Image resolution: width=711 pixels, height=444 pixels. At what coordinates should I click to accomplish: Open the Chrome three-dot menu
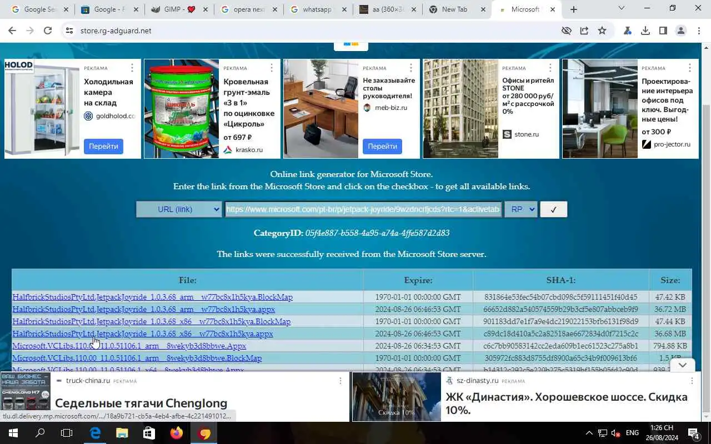[x=699, y=31]
